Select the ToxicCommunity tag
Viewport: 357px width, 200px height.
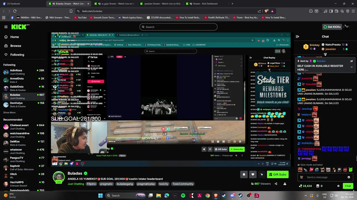coord(183,184)
